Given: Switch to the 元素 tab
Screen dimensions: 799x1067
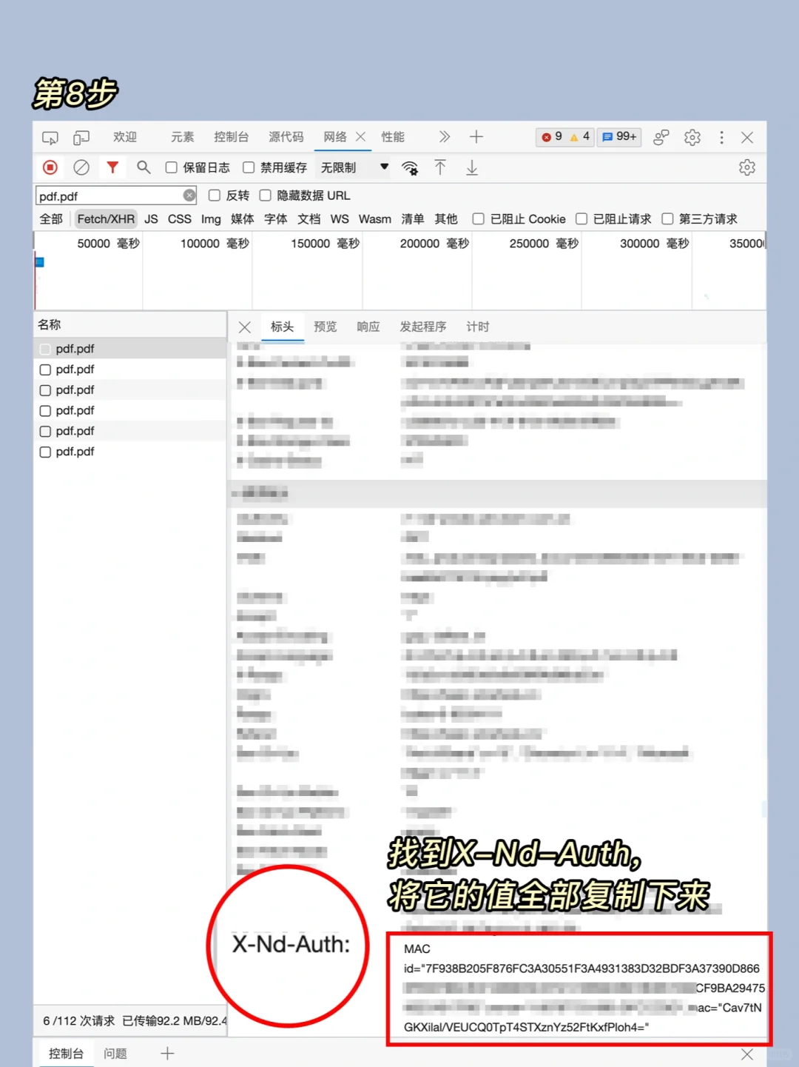Looking at the screenshot, I should (183, 137).
